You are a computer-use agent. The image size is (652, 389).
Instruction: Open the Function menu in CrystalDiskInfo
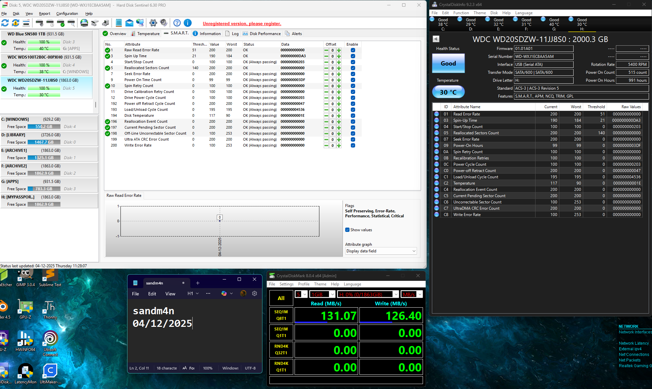click(x=461, y=13)
